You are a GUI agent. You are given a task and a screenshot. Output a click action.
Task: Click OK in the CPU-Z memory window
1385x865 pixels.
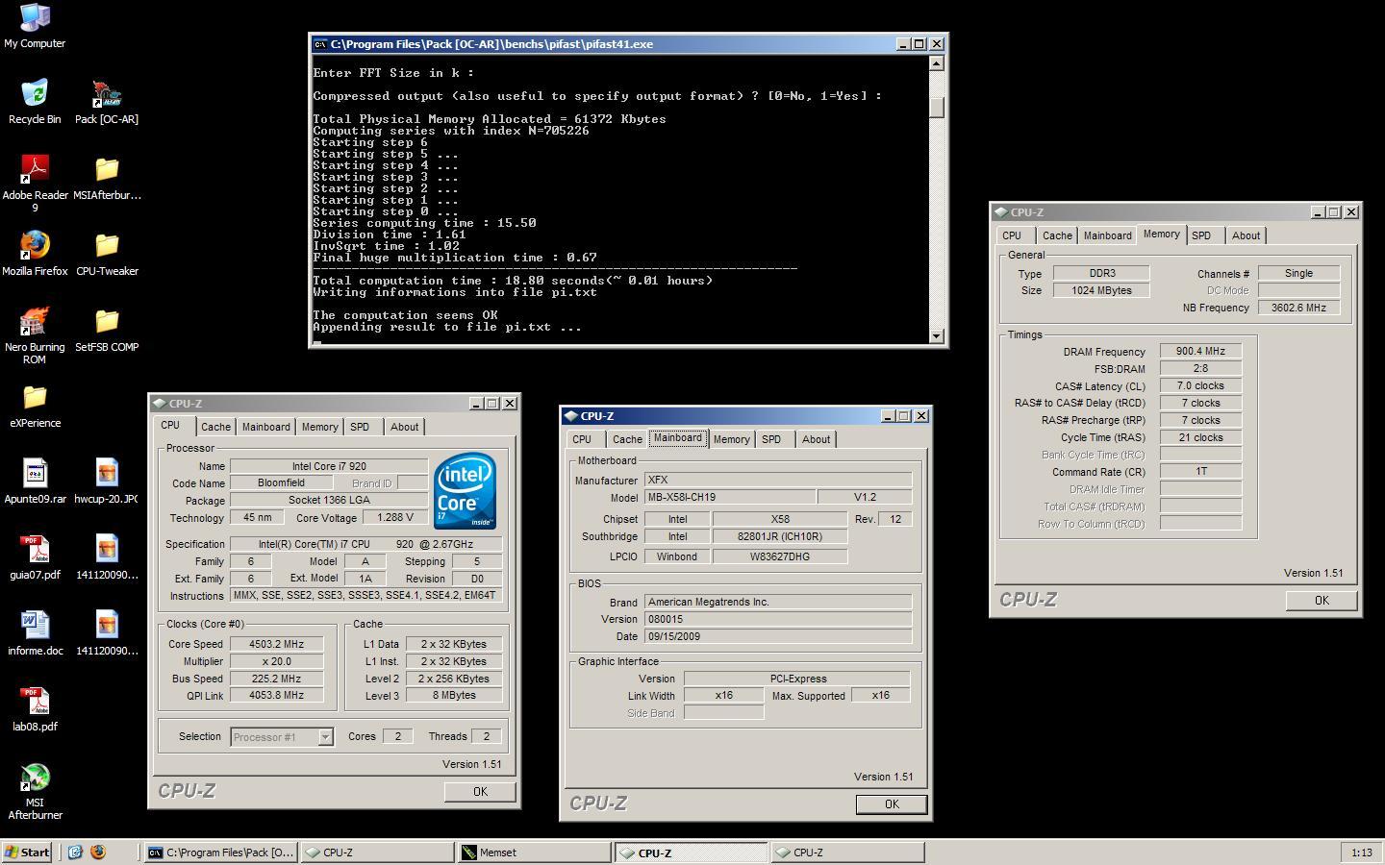pyautogui.click(x=1322, y=601)
